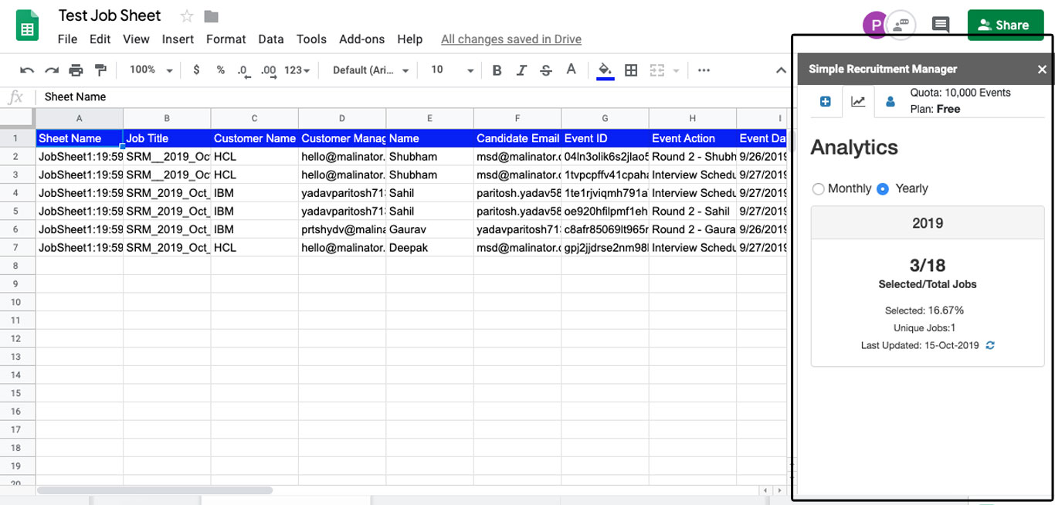This screenshot has width=1055, height=505.
Task: Decrease decimal places
Action: pyautogui.click(x=243, y=70)
